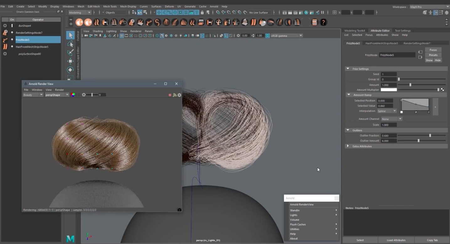Image resolution: width=450 pixels, height=244 pixels.
Task: Click checker map button for Amount Multiplier
Action: 442,90
